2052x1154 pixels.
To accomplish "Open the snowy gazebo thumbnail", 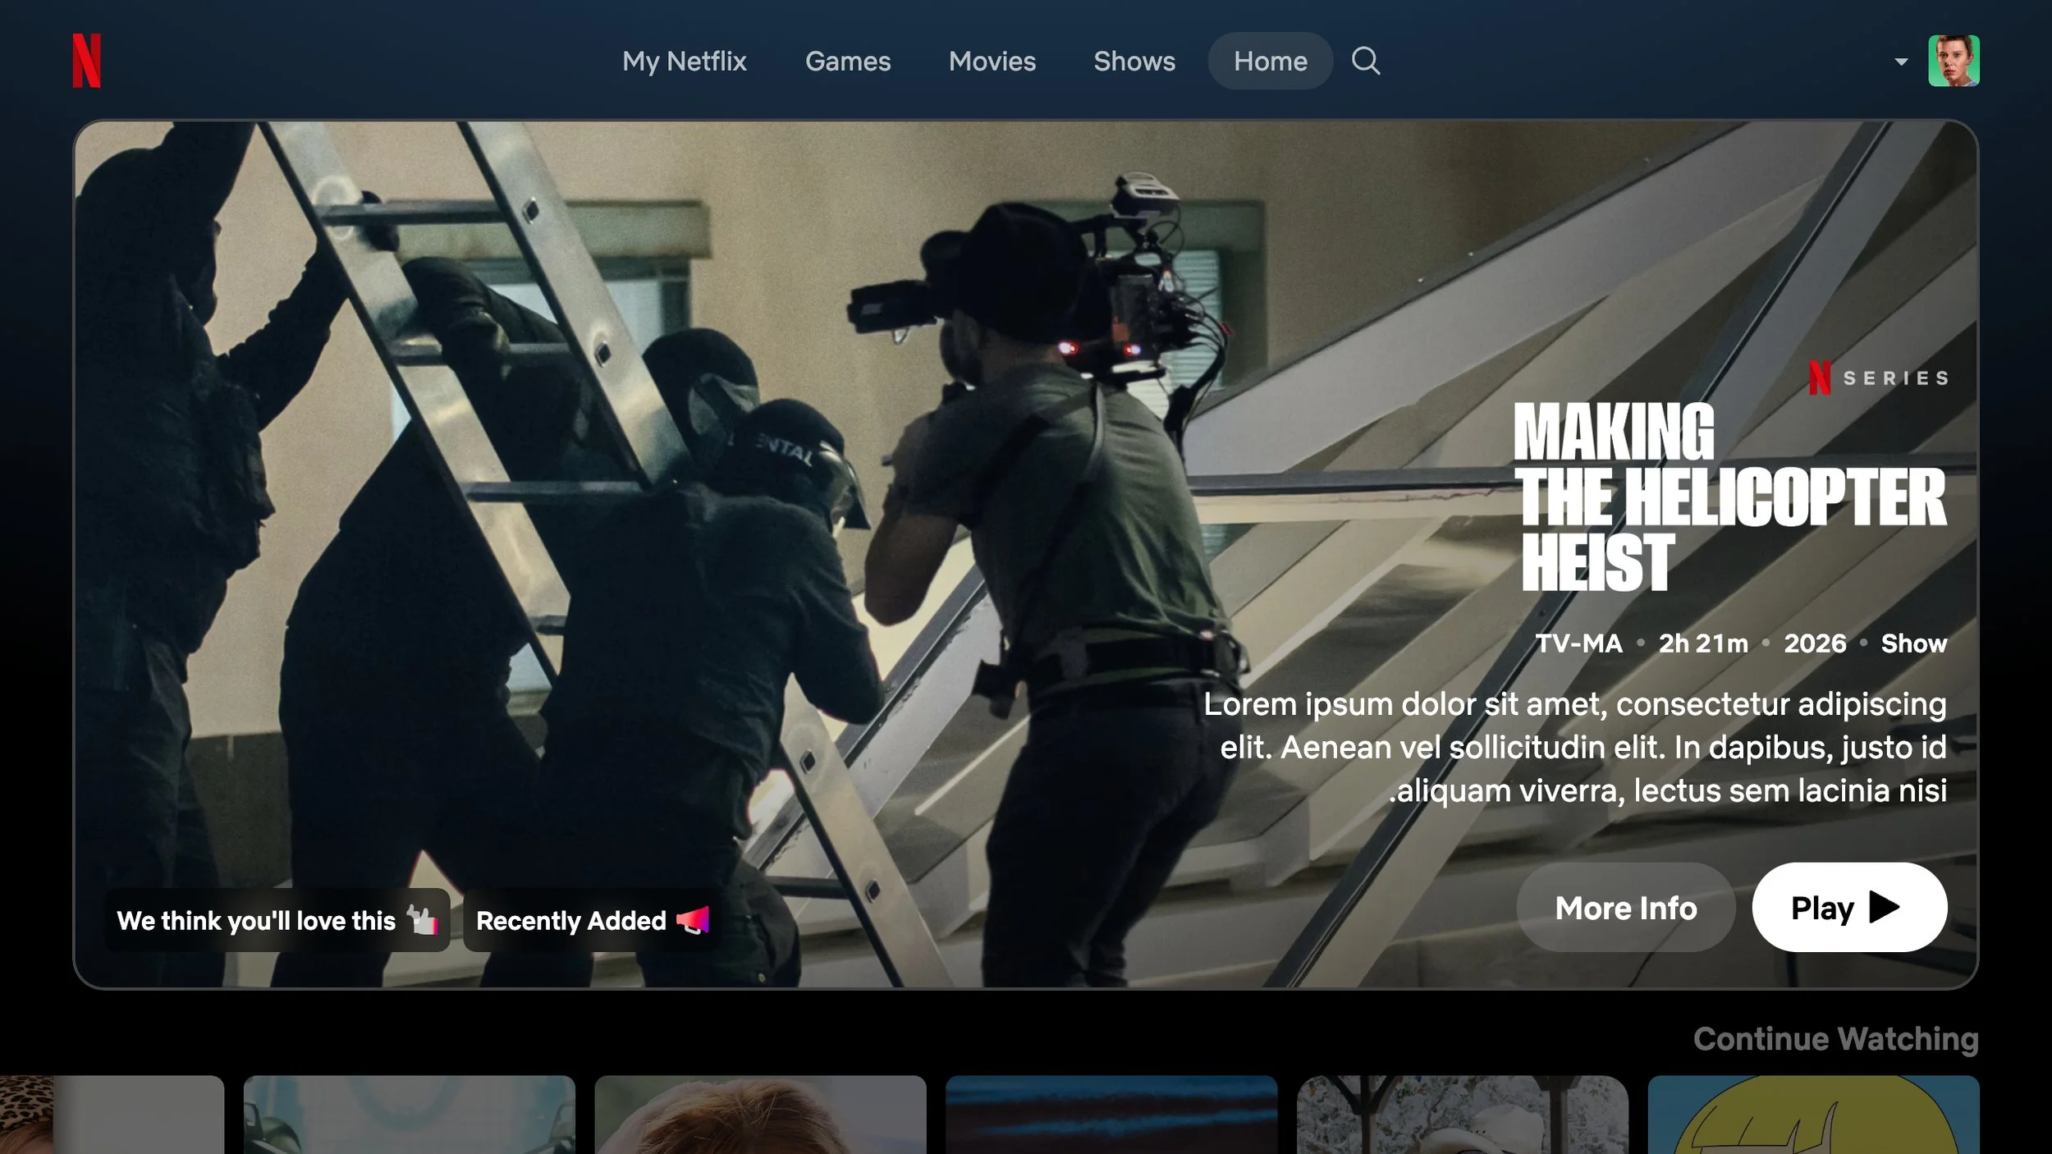I will coord(1462,1115).
